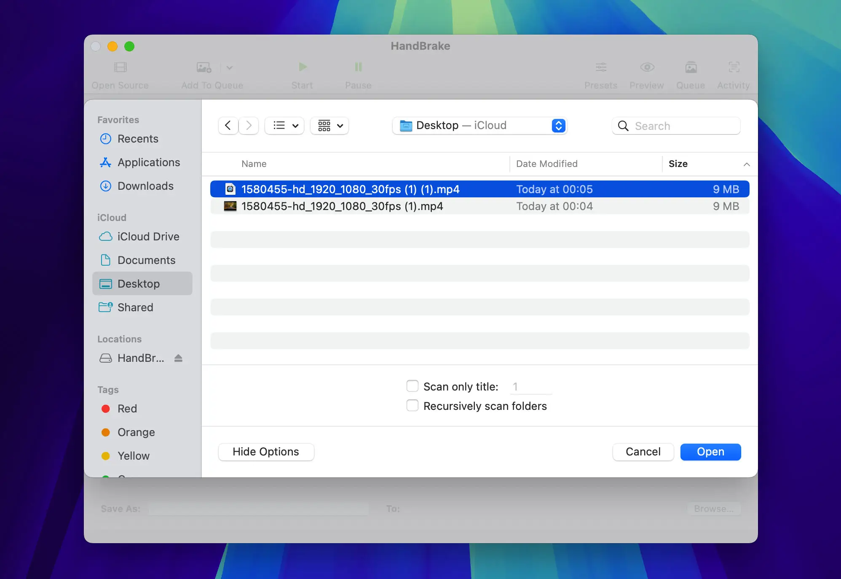The image size is (841, 579).
Task: Open the Preview eye icon
Action: tap(647, 67)
